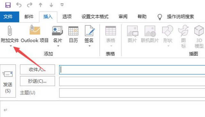Click the lightbulb Tell Me icon

[x=160, y=17]
